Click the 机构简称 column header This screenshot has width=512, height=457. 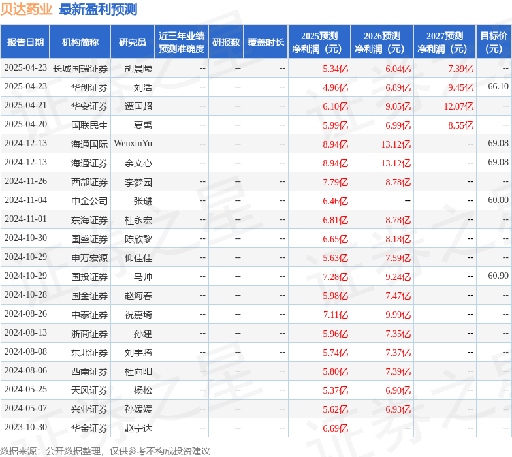click(80, 42)
